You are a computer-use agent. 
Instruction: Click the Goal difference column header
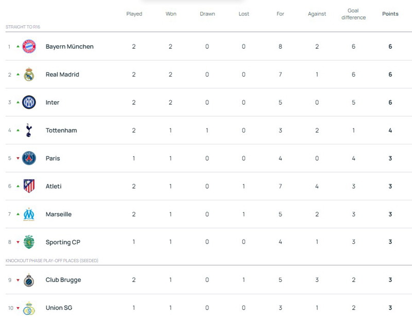coord(353,14)
